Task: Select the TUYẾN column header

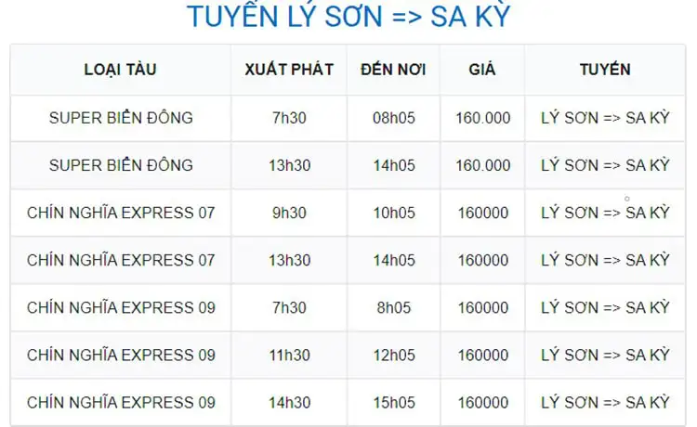Action: click(x=605, y=70)
